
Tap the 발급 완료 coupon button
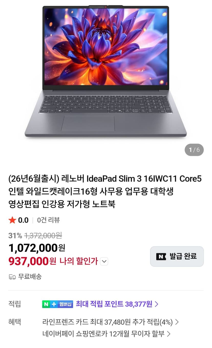pos(177,257)
